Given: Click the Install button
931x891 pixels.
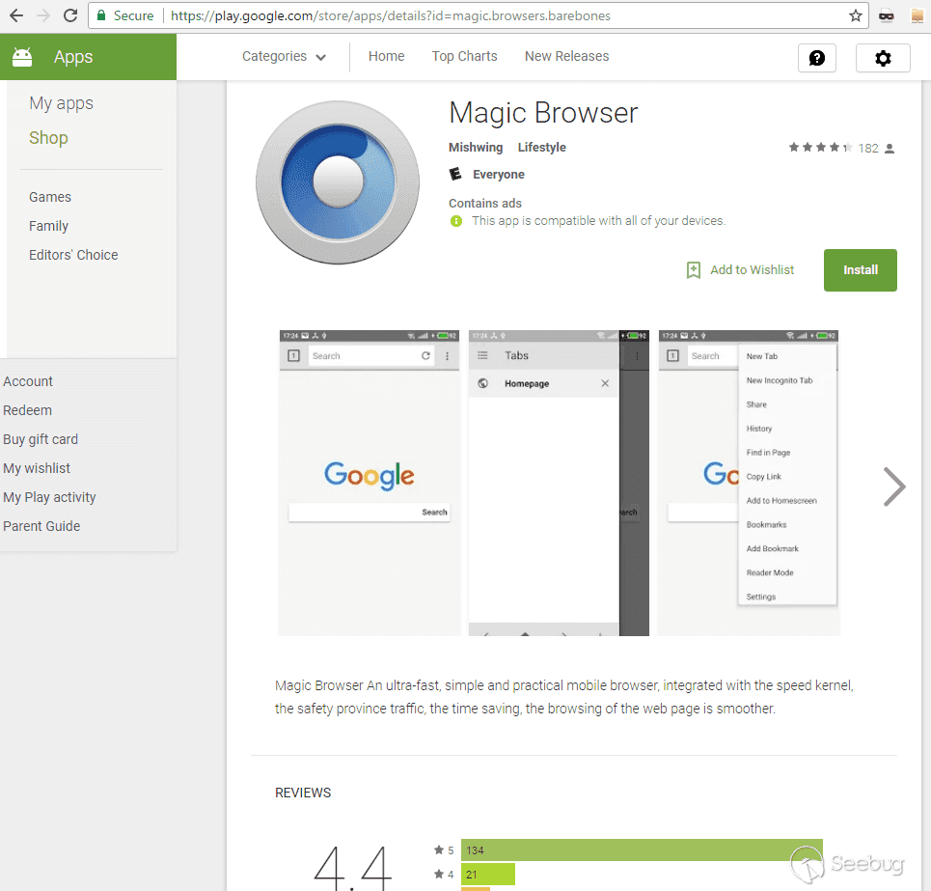Looking at the screenshot, I should [x=860, y=269].
